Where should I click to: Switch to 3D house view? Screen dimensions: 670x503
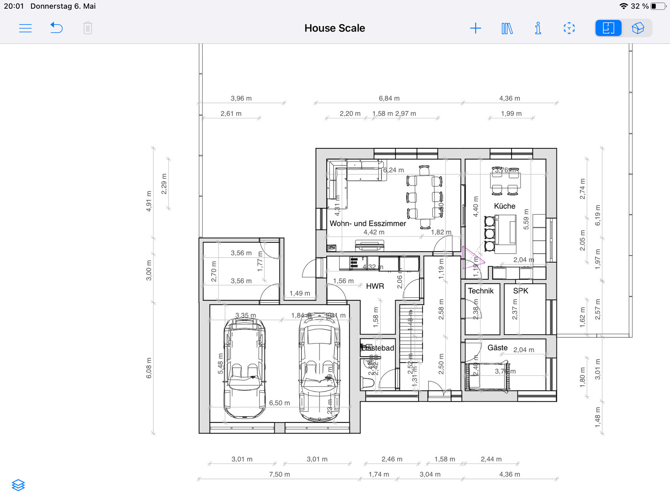(x=638, y=28)
